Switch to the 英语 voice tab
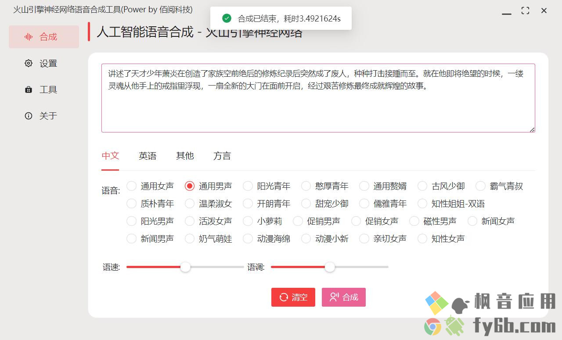Viewport: 562px width, 340px height. 148,156
